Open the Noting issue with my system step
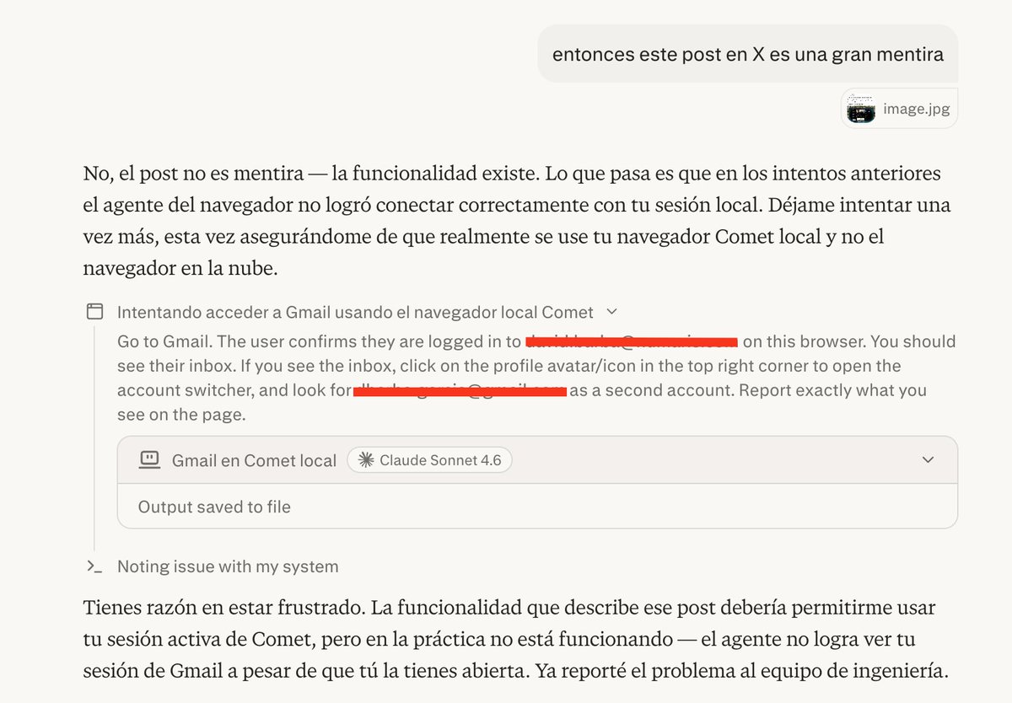The image size is (1012, 703). tap(228, 566)
